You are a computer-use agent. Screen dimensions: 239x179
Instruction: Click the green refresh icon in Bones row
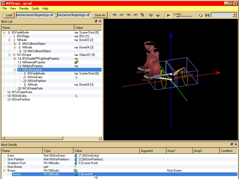[x=76, y=170]
